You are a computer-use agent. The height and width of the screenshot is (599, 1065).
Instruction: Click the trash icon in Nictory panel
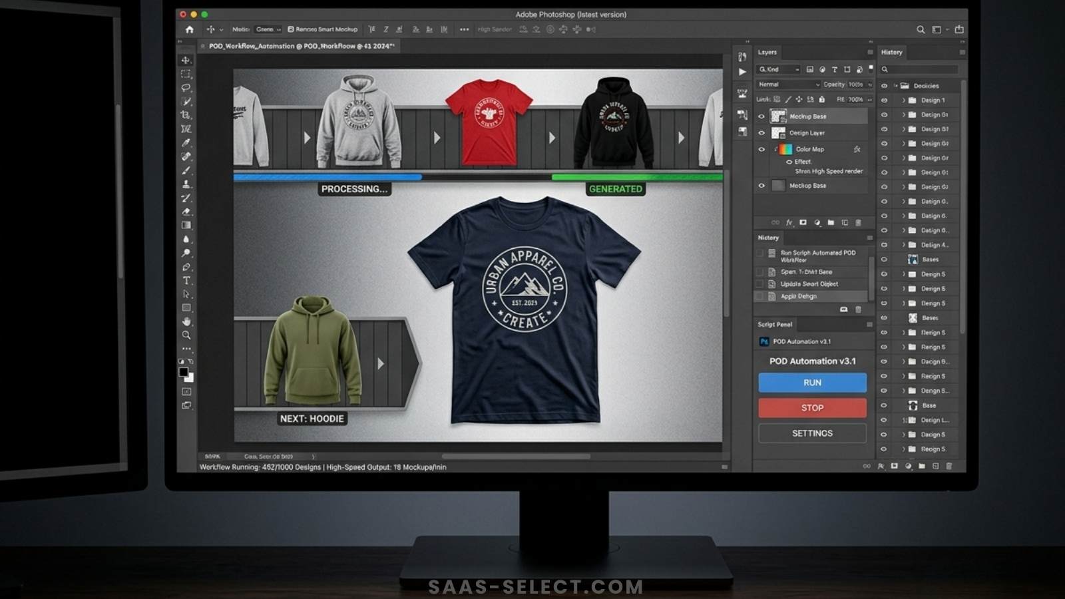(x=858, y=309)
